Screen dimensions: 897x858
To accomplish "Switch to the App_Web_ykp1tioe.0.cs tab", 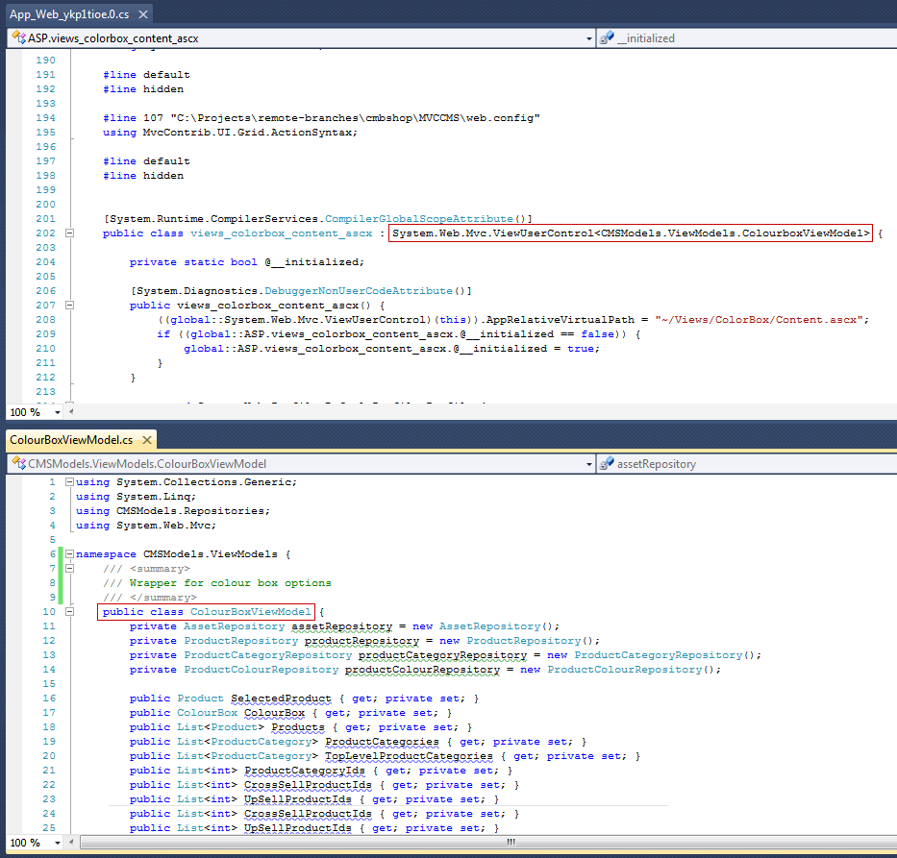I will coord(69,14).
